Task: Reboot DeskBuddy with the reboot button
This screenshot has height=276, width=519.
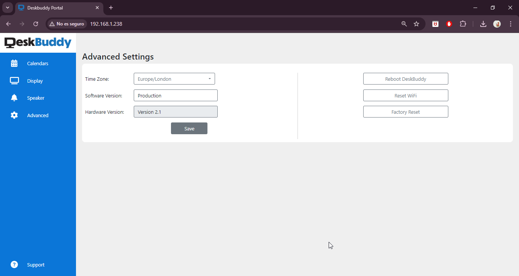Action: point(405,78)
